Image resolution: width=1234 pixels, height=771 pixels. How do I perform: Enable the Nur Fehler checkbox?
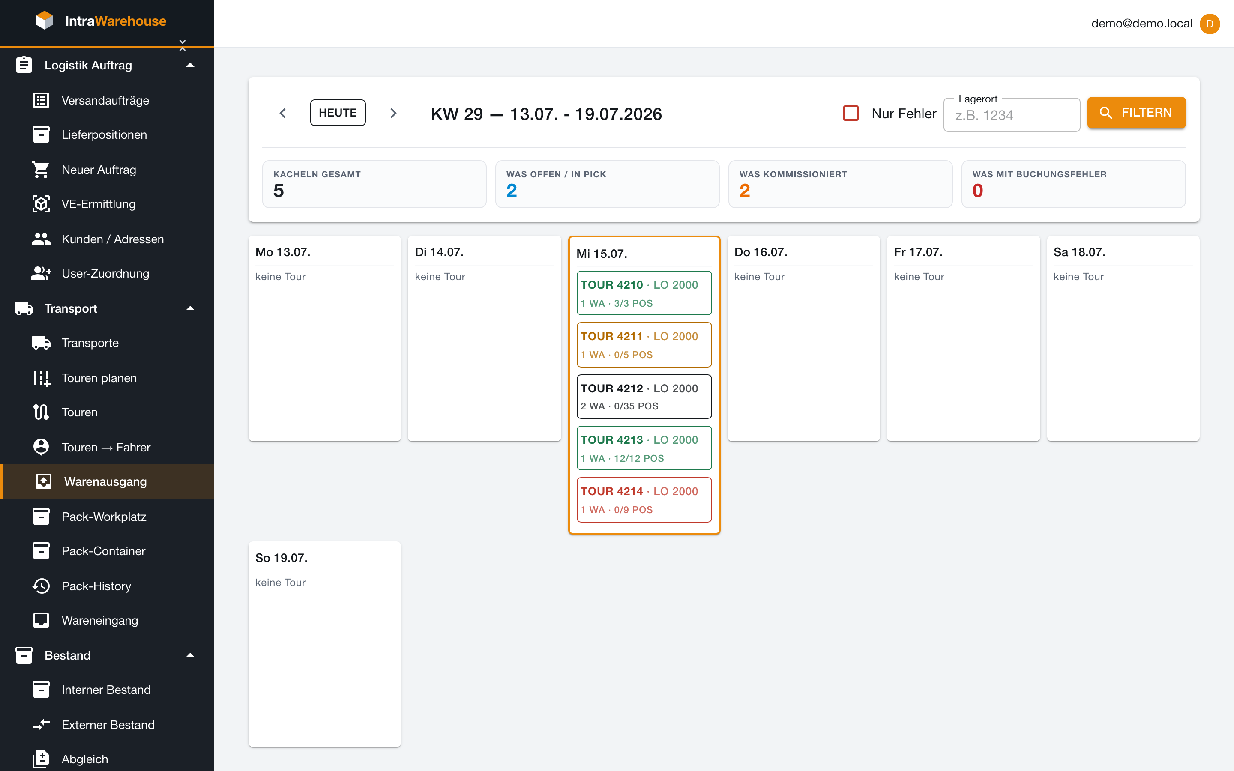click(851, 113)
